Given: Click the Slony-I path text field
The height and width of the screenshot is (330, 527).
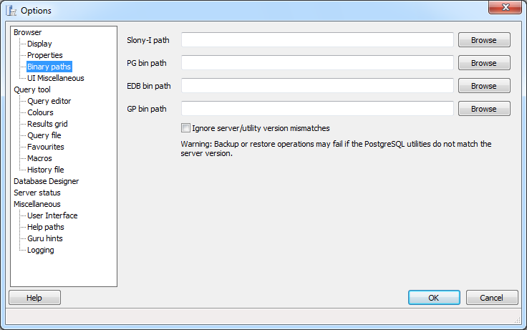Looking at the screenshot, I should [317, 40].
